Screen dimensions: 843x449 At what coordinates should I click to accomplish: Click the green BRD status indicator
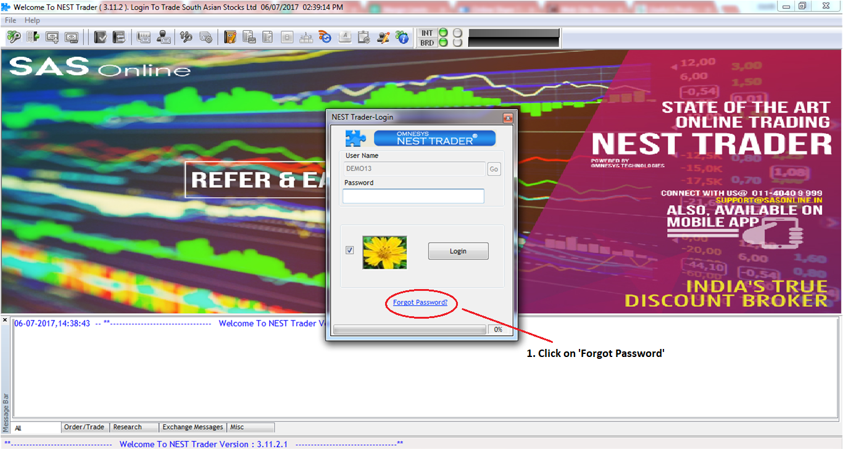tap(443, 43)
